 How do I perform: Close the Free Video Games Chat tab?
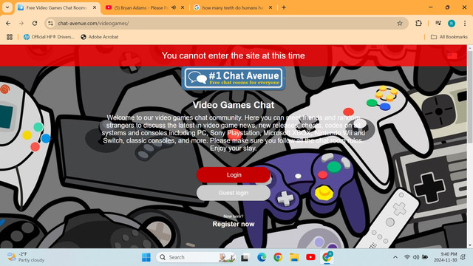coord(95,7)
